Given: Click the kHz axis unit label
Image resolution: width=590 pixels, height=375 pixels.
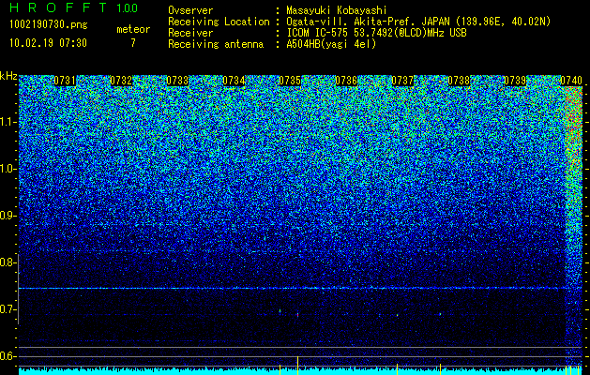Looking at the screenshot, I should tap(8, 76).
